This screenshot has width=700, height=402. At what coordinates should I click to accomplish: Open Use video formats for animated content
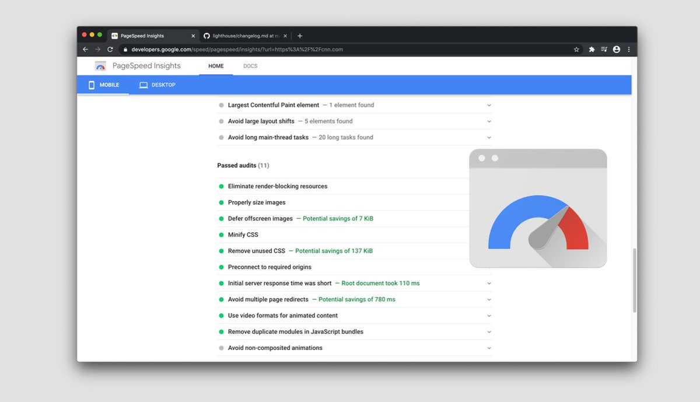tap(355, 316)
